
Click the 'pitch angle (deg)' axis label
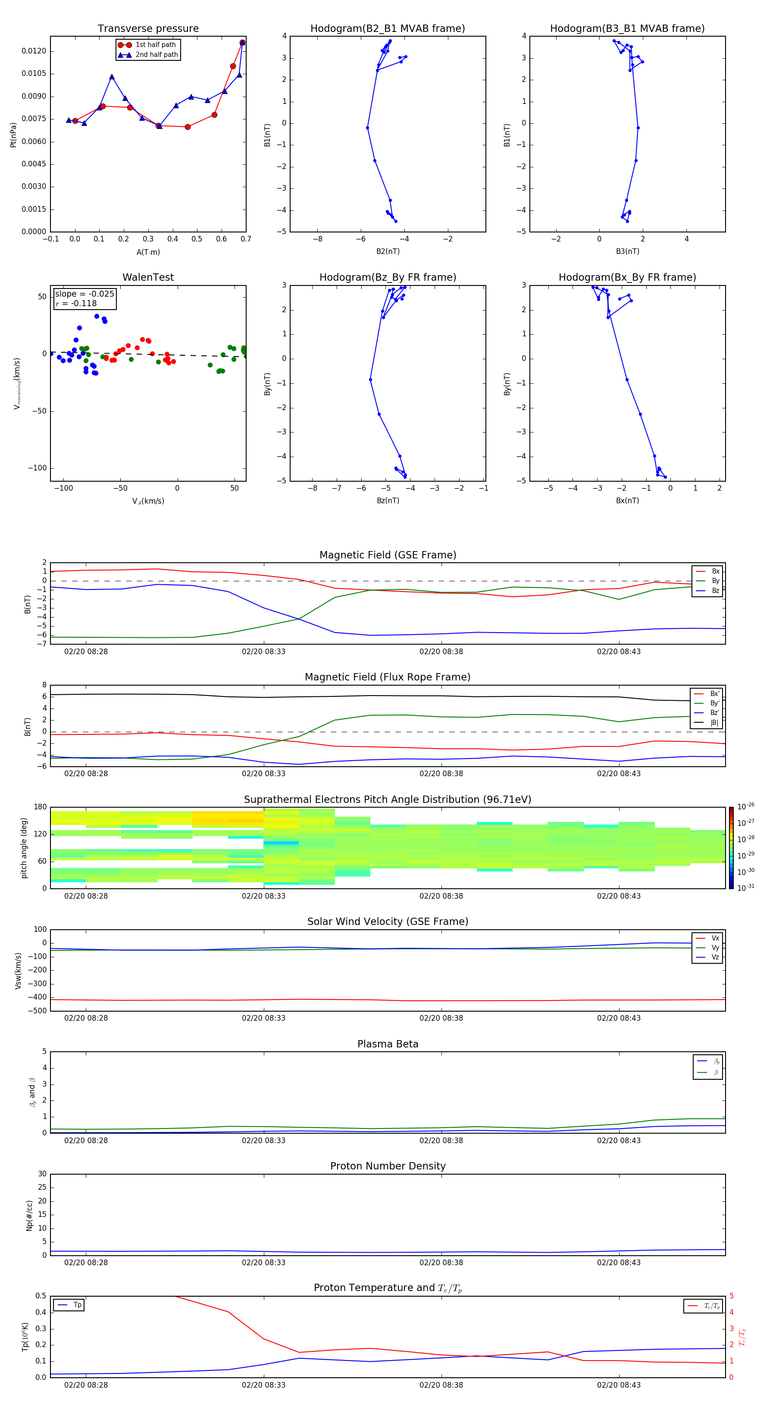24,848
